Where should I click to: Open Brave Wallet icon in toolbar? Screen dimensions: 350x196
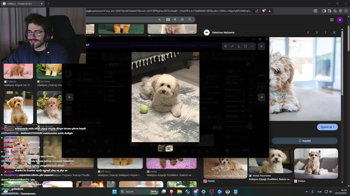coord(329,11)
